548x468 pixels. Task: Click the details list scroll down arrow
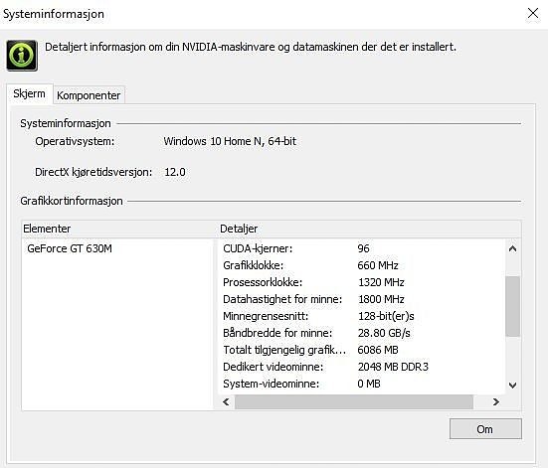tap(512, 386)
